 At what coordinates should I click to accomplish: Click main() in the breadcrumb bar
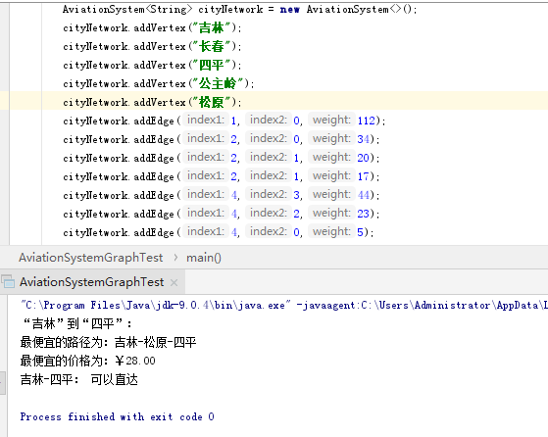[x=203, y=258]
